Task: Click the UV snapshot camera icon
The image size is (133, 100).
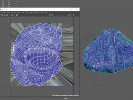Action: pyautogui.click(x=17, y=15)
